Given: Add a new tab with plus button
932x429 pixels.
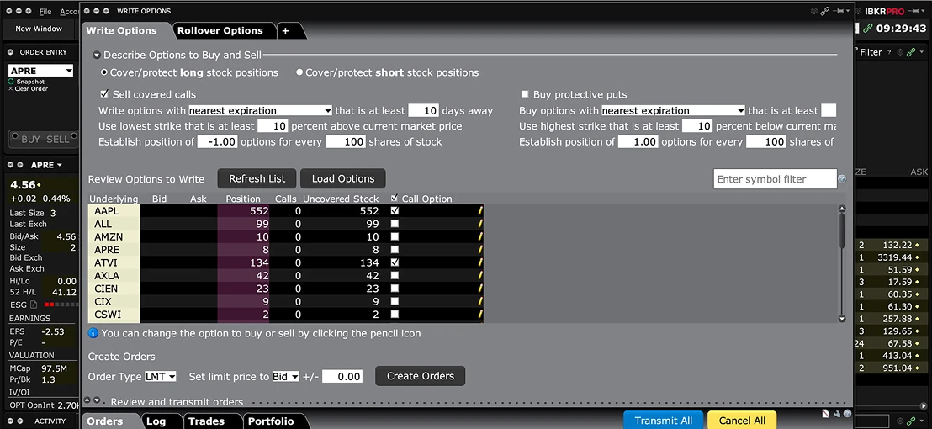Looking at the screenshot, I should pyautogui.click(x=285, y=31).
